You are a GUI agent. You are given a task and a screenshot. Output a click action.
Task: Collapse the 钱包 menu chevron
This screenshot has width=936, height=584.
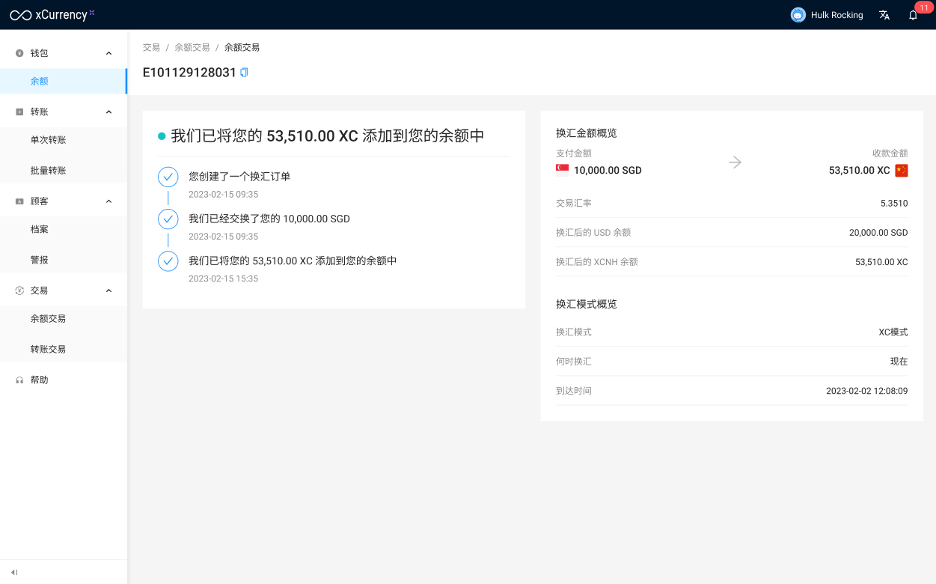pyautogui.click(x=108, y=53)
